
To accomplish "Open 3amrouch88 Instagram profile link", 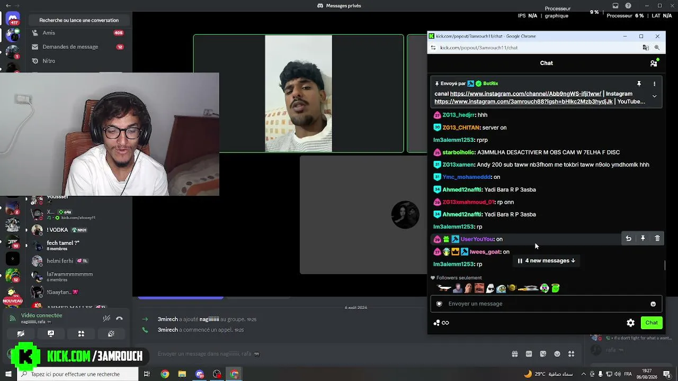I will tap(523, 102).
